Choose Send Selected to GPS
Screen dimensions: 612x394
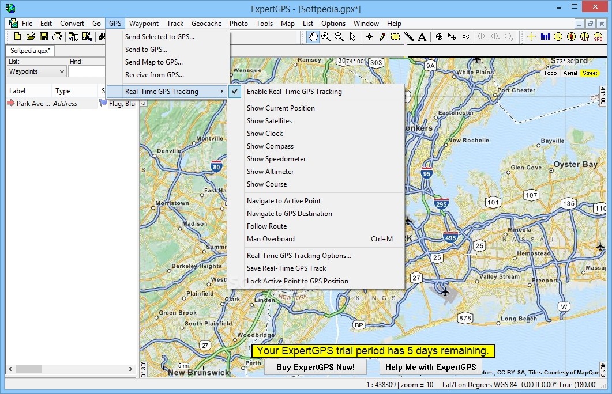click(168, 37)
